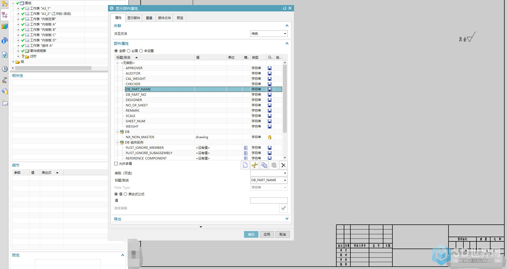Image resolution: width=507 pixels, height=269 pixels.
Task: Select the 全部 radio button
Action: [116, 51]
